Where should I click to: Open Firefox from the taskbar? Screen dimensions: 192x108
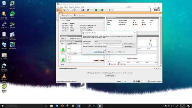[62, 106]
